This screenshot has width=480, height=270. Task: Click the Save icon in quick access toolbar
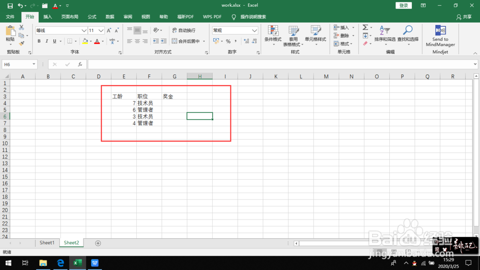[10, 5]
